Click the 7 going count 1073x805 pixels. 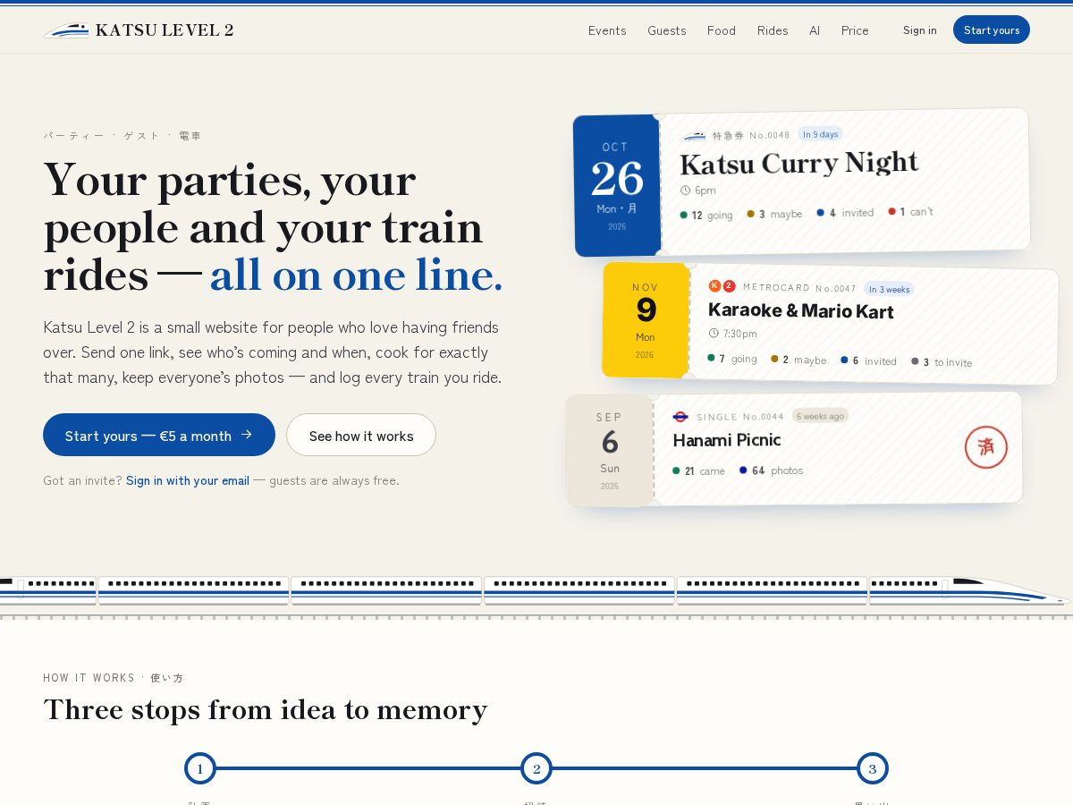pos(731,359)
